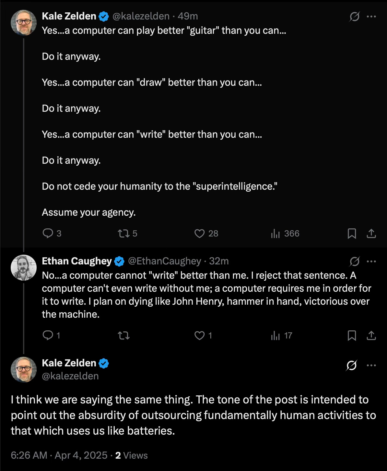Open more options on first post
Screen dimensions: 387x471
point(371,17)
